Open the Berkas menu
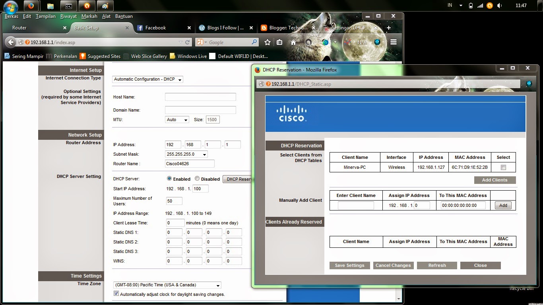The image size is (543, 305). (x=12, y=16)
